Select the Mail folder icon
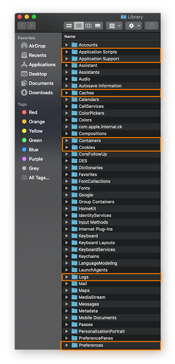This screenshot has width=175, height=364. (74, 283)
